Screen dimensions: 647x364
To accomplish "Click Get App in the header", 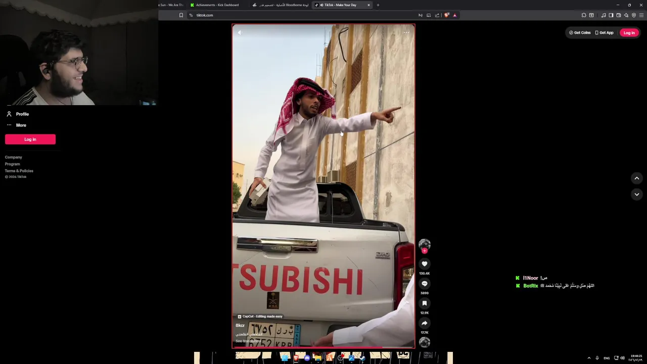I will pyautogui.click(x=604, y=33).
